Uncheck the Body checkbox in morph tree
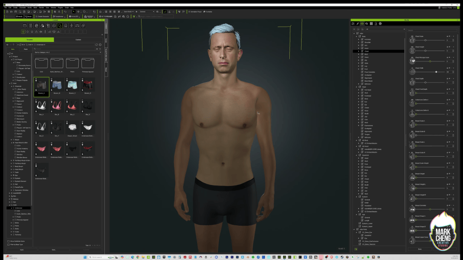The height and width of the screenshot is (260, 463). pos(359,36)
